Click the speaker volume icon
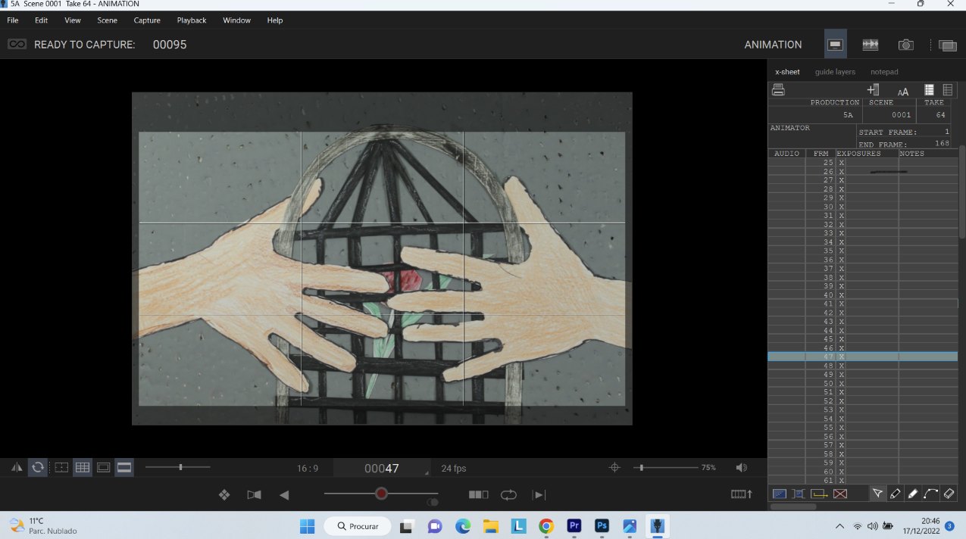Image resolution: width=966 pixels, height=539 pixels. coord(741,468)
